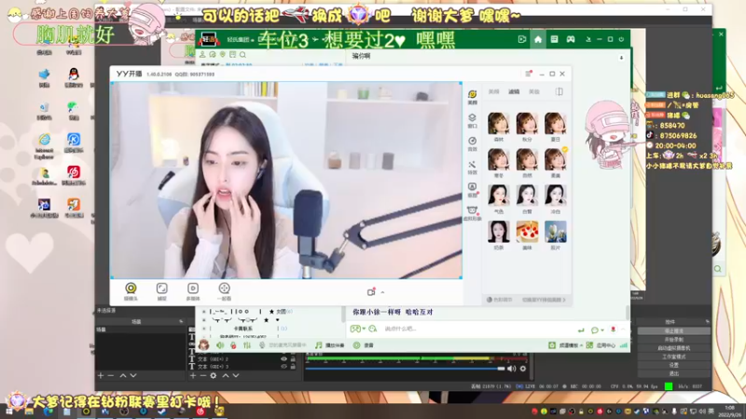
Task: Click the home icon in green YY header
Action: [x=538, y=39]
